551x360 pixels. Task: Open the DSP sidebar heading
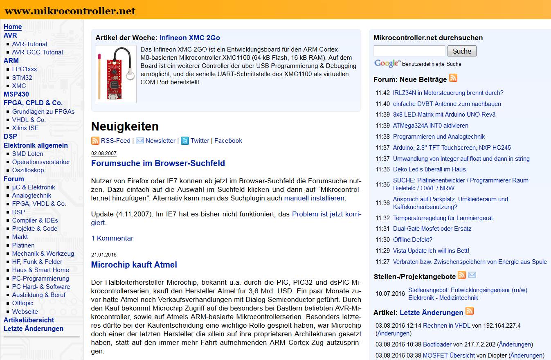coord(10,136)
